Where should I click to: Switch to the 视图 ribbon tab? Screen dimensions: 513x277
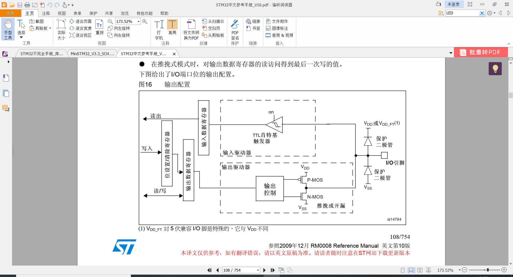pos(62,13)
